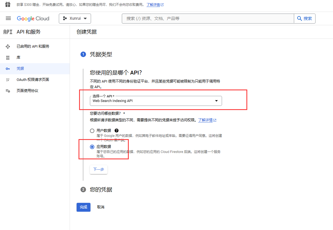
Task: Click the 已启用的 API 和服务 sidebar icon
Action: (x=8, y=46)
